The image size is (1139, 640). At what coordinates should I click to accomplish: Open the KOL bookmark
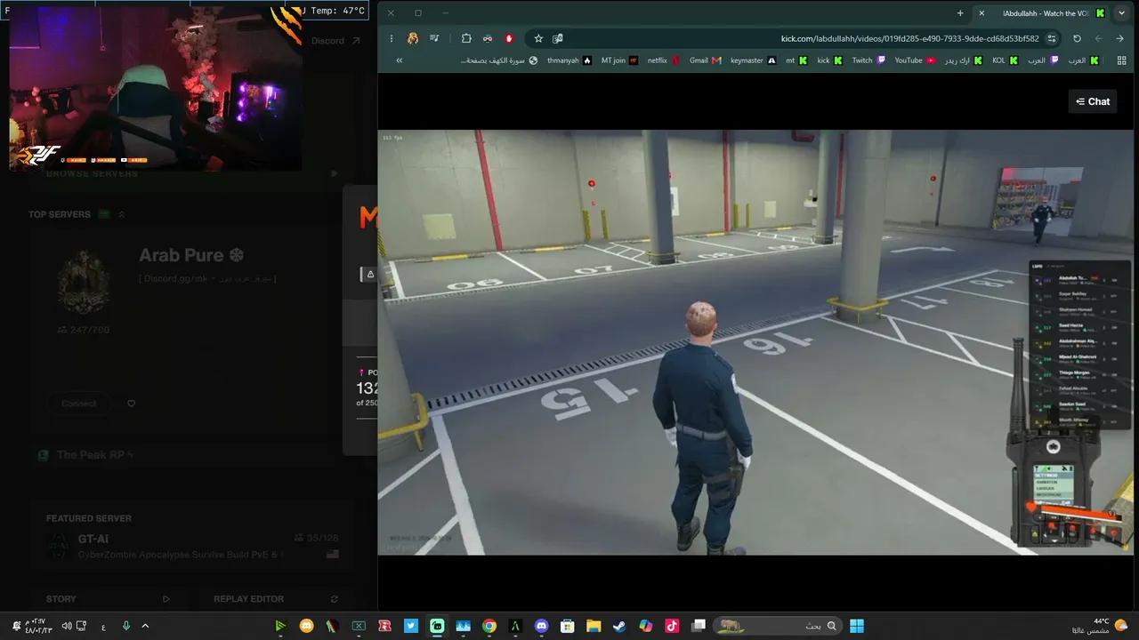pyautogui.click(x=1006, y=60)
